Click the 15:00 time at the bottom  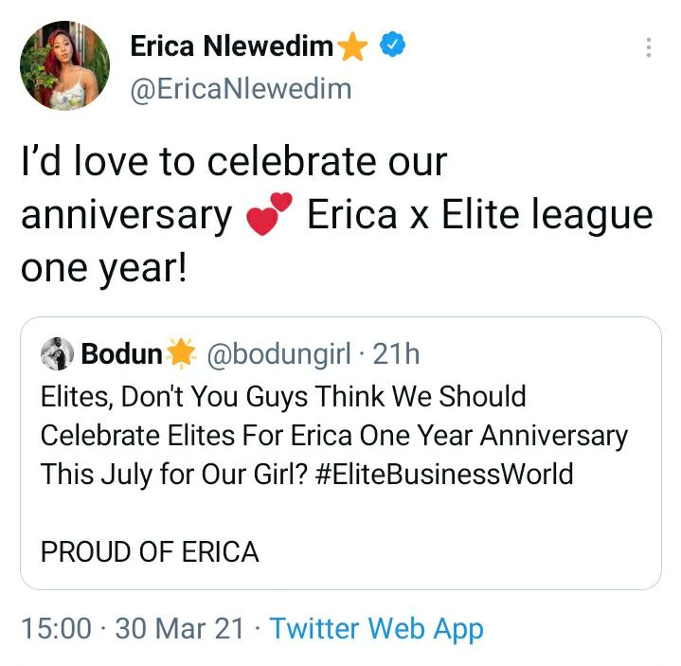coord(56,629)
